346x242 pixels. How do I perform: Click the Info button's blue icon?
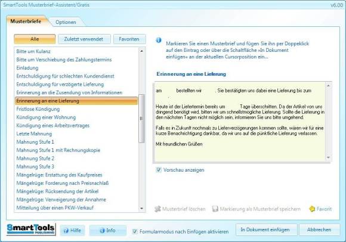coord(102,231)
